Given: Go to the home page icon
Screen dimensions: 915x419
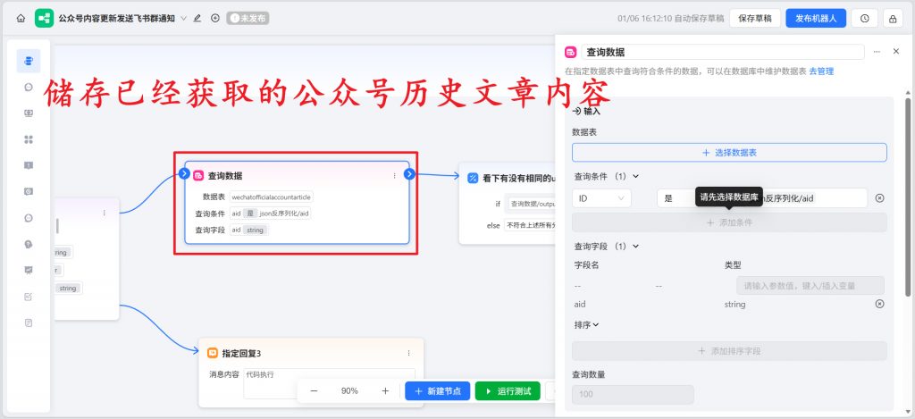Looking at the screenshot, I should point(21,18).
